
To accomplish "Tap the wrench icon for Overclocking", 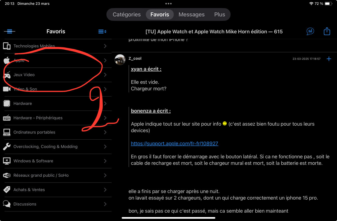I will click(x=7, y=146).
